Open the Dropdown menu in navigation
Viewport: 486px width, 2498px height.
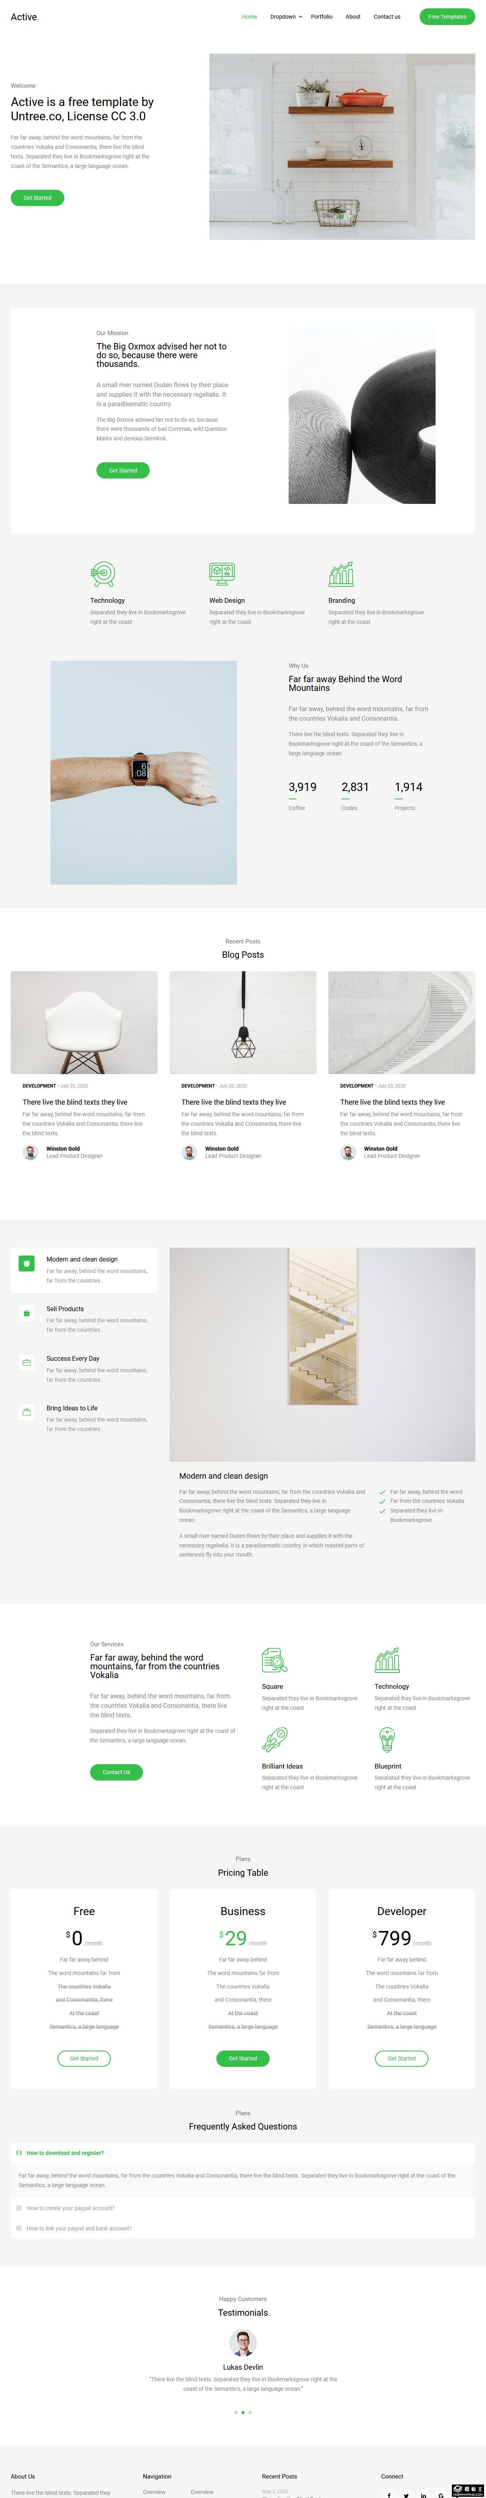pyautogui.click(x=286, y=17)
